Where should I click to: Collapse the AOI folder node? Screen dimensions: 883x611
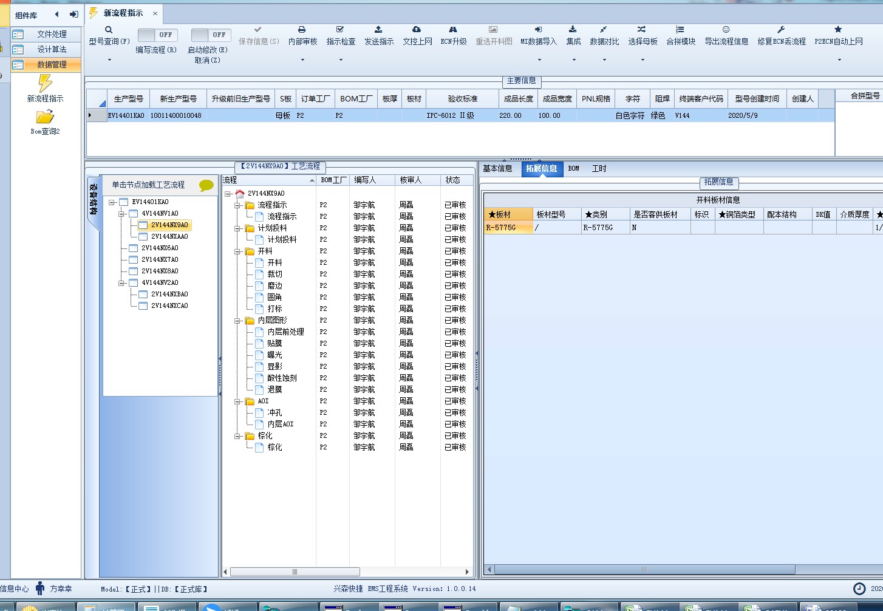point(237,401)
